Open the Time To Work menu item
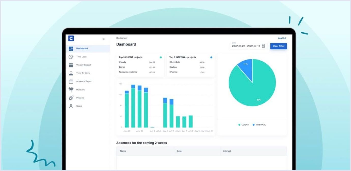 coord(88,73)
